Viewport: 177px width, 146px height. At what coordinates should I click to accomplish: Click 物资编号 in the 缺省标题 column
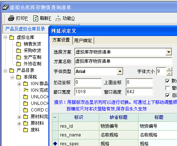(x=109, y=126)
